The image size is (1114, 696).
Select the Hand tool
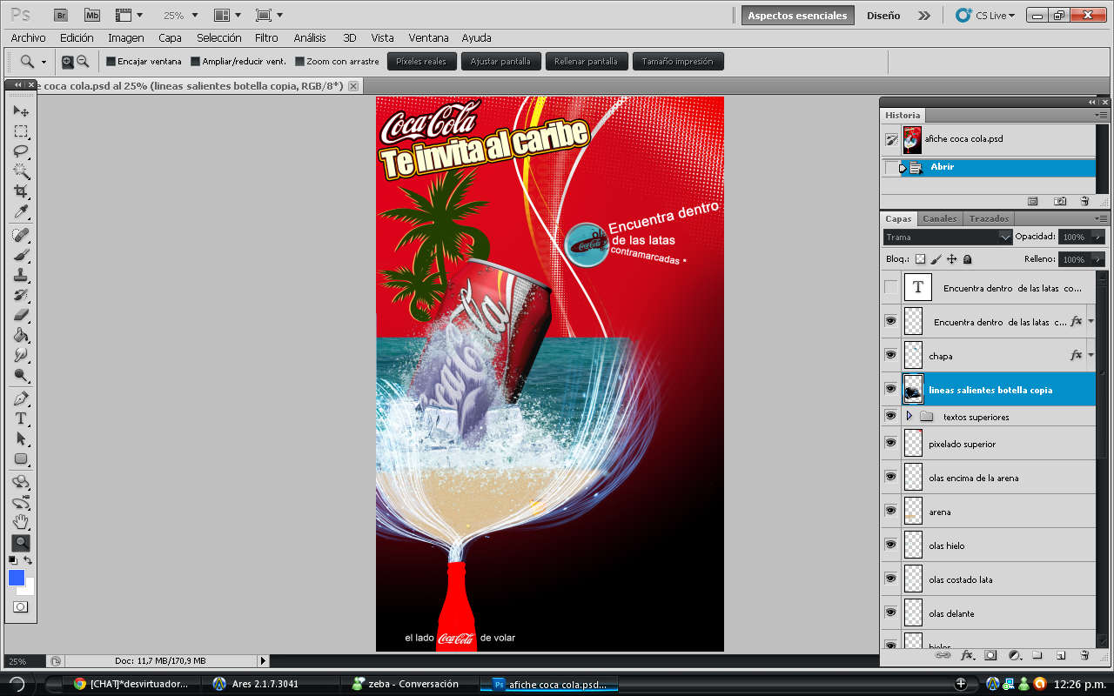point(21,522)
